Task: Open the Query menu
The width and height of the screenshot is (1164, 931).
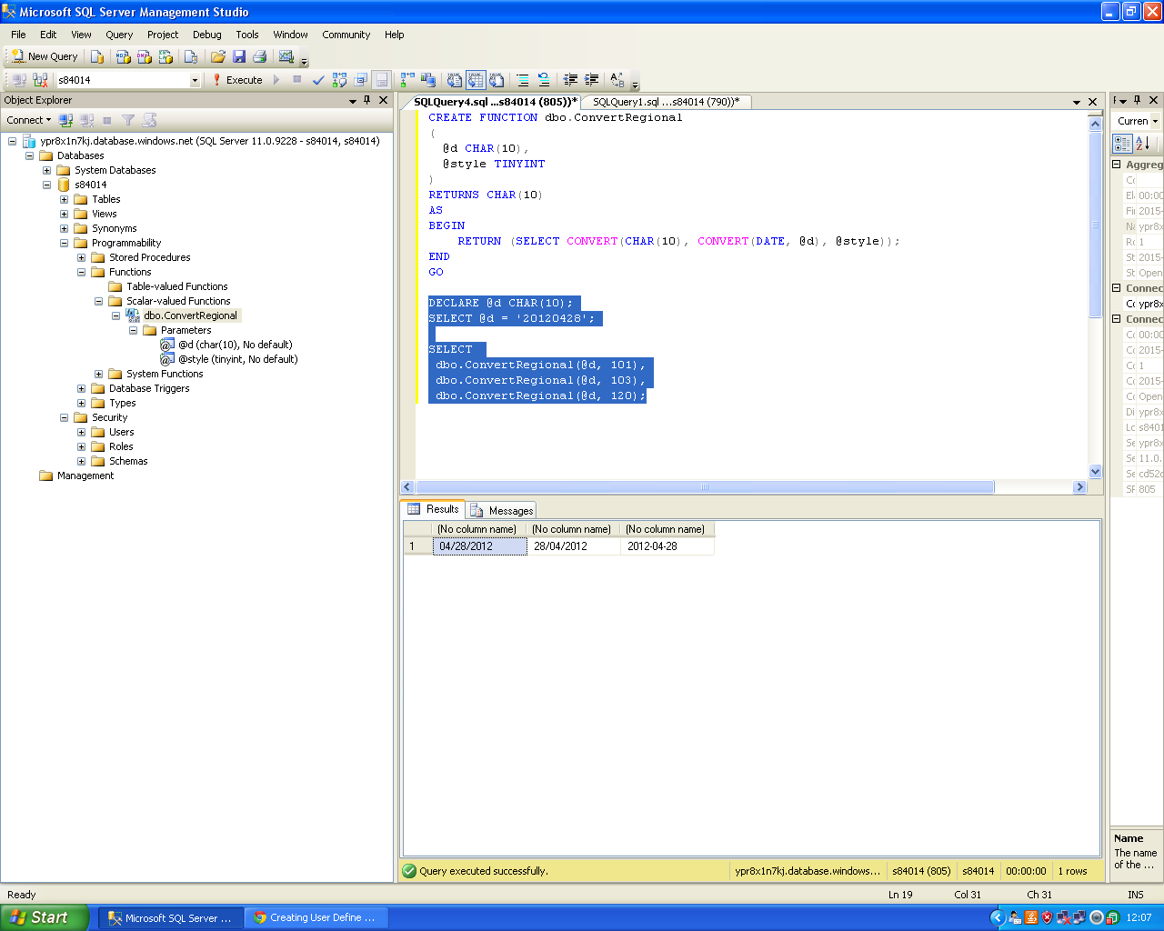Action: tap(119, 35)
